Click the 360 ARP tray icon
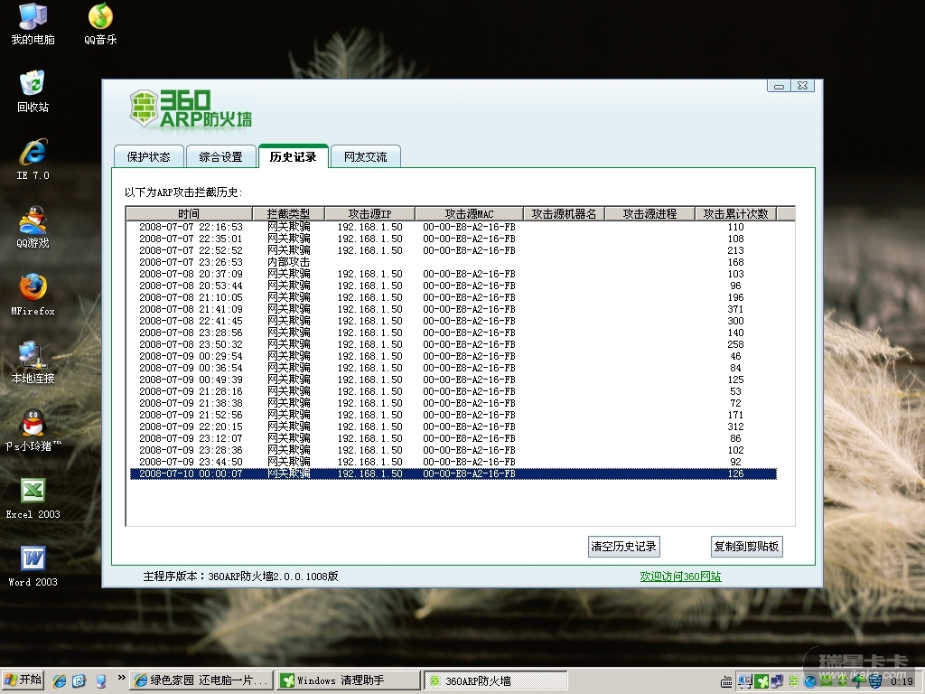925x694 pixels. (794, 681)
